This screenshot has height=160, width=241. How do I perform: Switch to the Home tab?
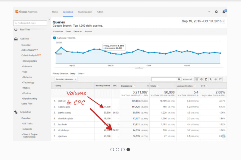point(55,12)
